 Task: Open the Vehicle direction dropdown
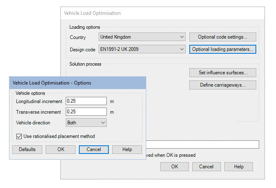tap(86, 122)
